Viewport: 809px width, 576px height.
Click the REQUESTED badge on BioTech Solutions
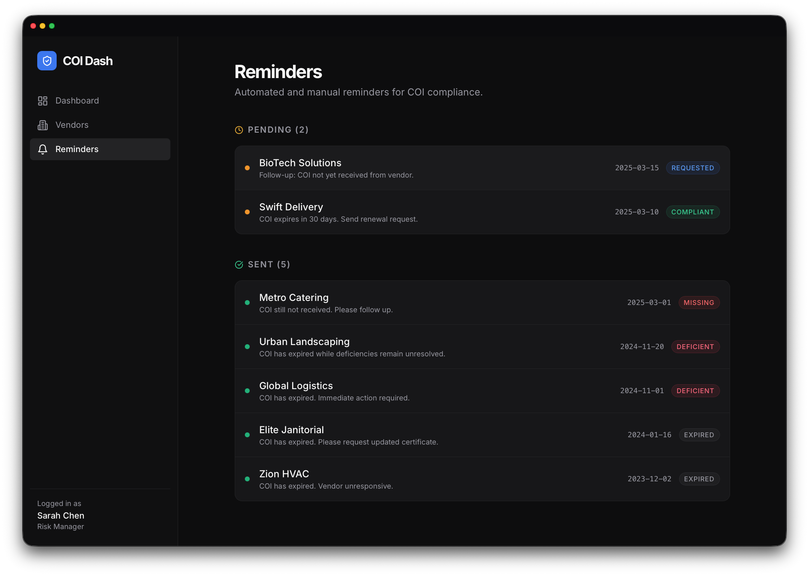[693, 167]
